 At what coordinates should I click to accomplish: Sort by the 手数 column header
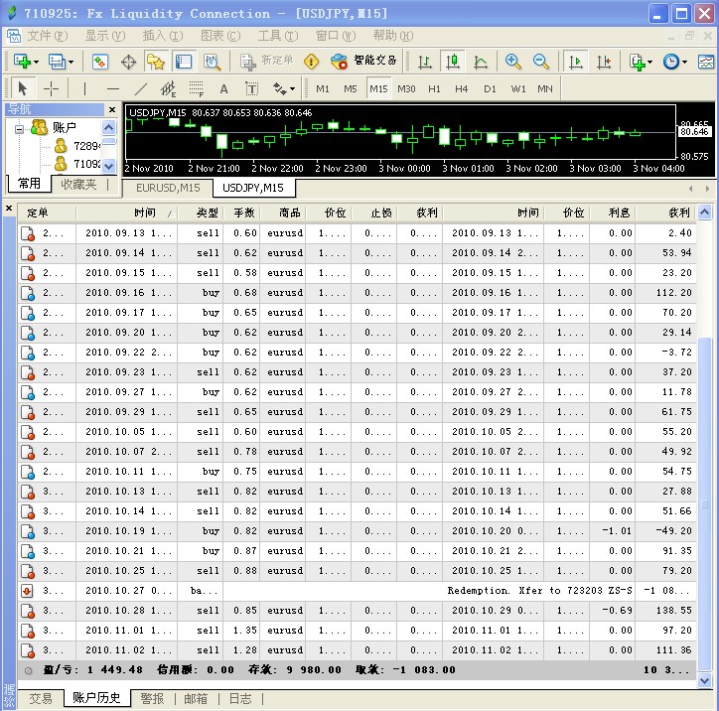pyautogui.click(x=242, y=213)
